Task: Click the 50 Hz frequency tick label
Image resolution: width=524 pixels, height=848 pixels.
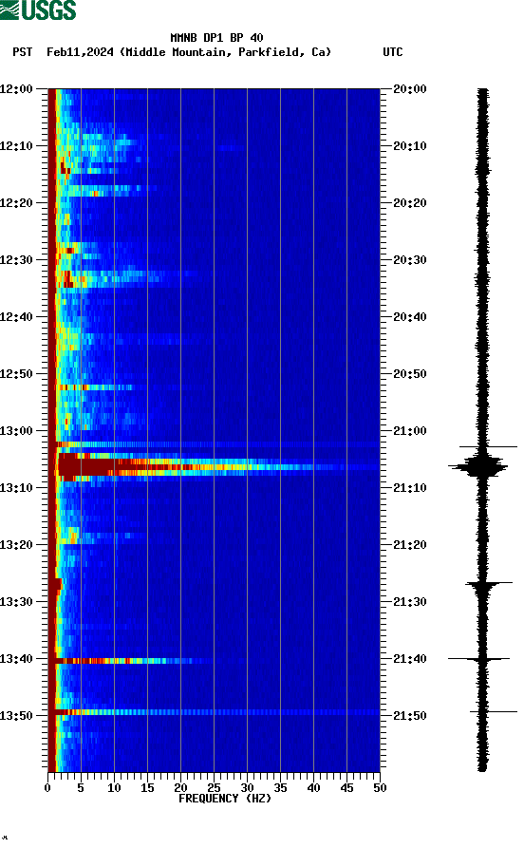Action: (x=380, y=788)
